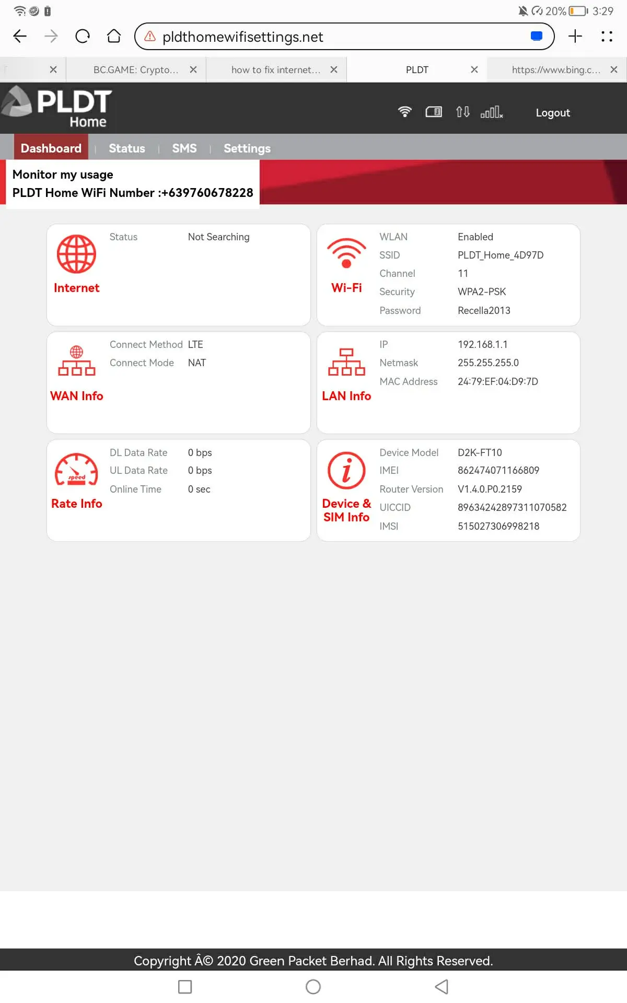Tap Android recent apps square button
627x1003 pixels.
[x=185, y=987]
